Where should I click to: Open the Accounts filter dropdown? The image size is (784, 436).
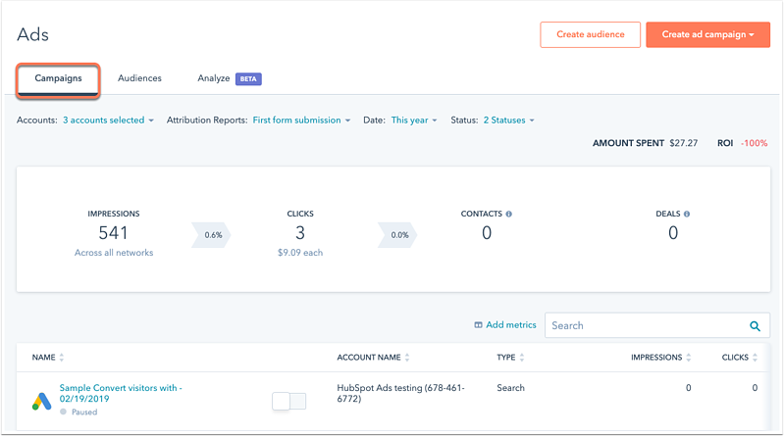click(109, 121)
